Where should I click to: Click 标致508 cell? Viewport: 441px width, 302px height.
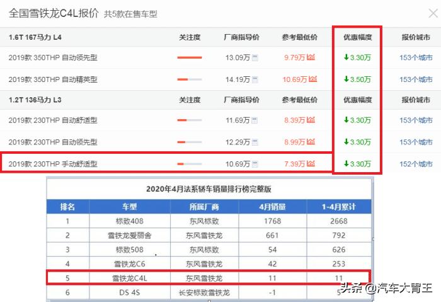(130, 250)
